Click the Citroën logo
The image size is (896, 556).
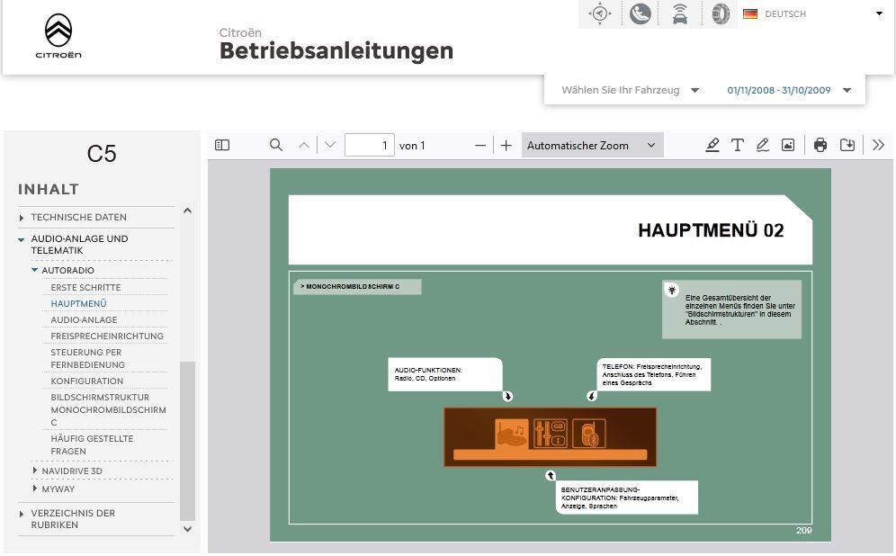58,37
